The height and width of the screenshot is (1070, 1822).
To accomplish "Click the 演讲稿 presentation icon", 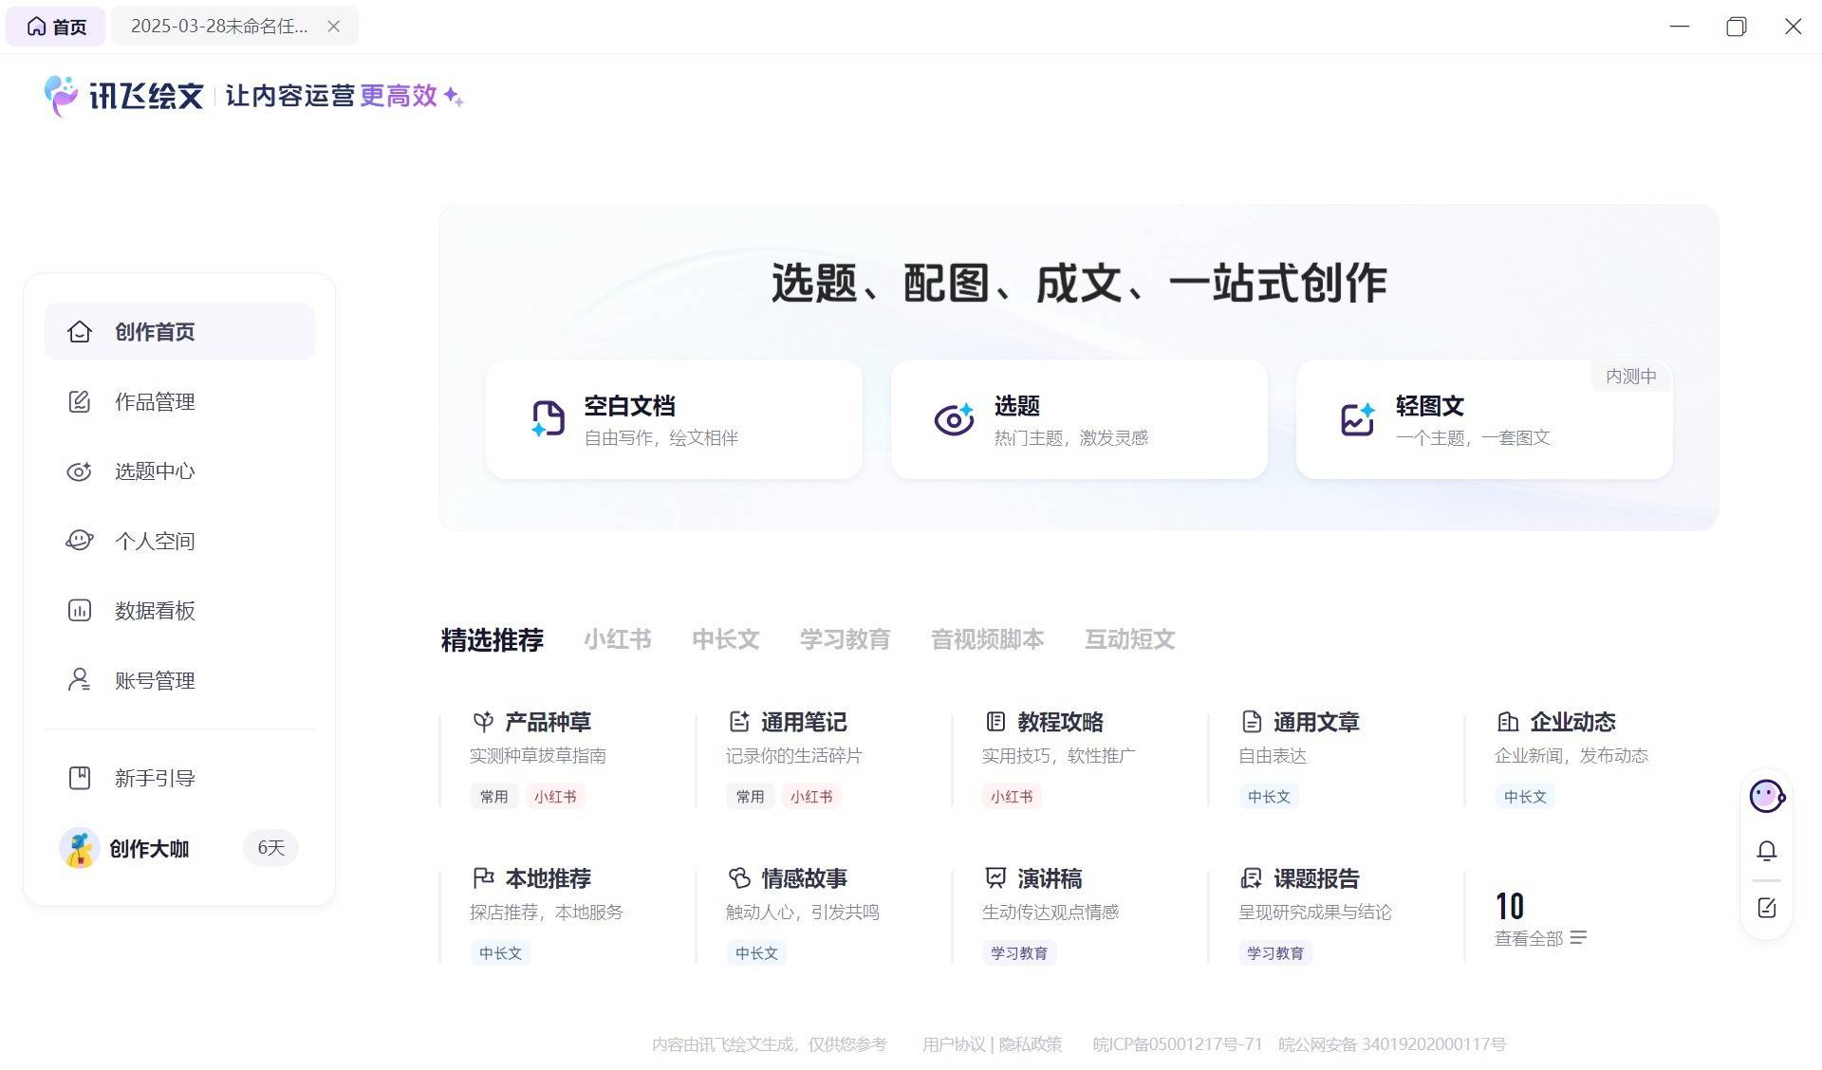I will click(x=995, y=878).
